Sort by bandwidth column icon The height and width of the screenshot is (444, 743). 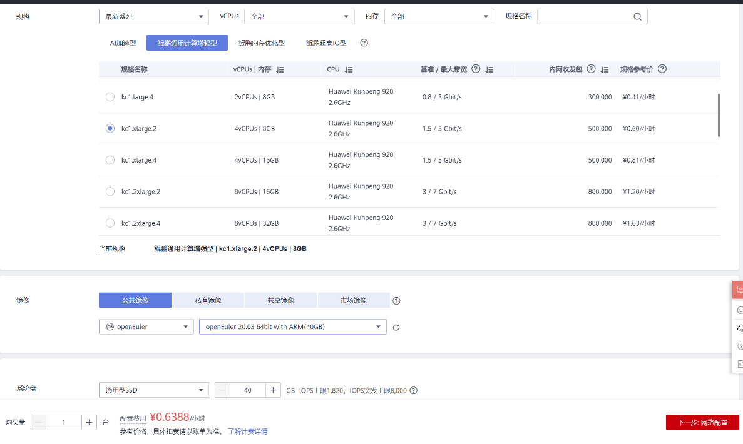[489, 69]
